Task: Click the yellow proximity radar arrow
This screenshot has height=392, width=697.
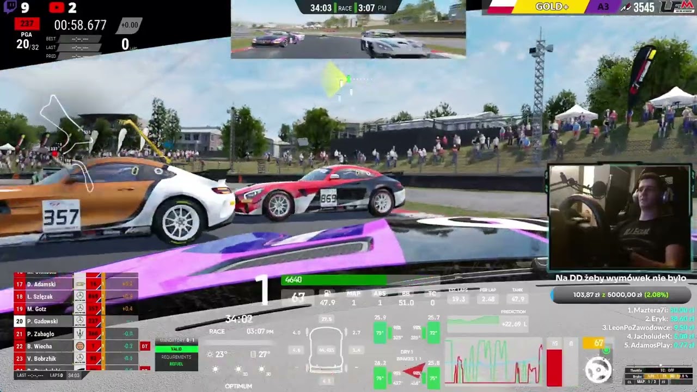Action: point(334,81)
